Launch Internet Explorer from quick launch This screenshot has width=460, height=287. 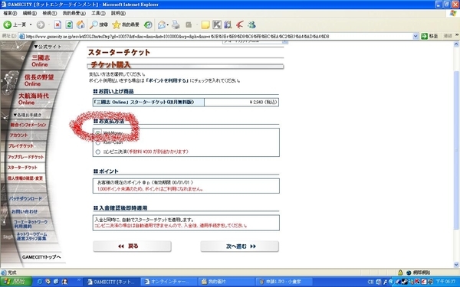[40, 282]
